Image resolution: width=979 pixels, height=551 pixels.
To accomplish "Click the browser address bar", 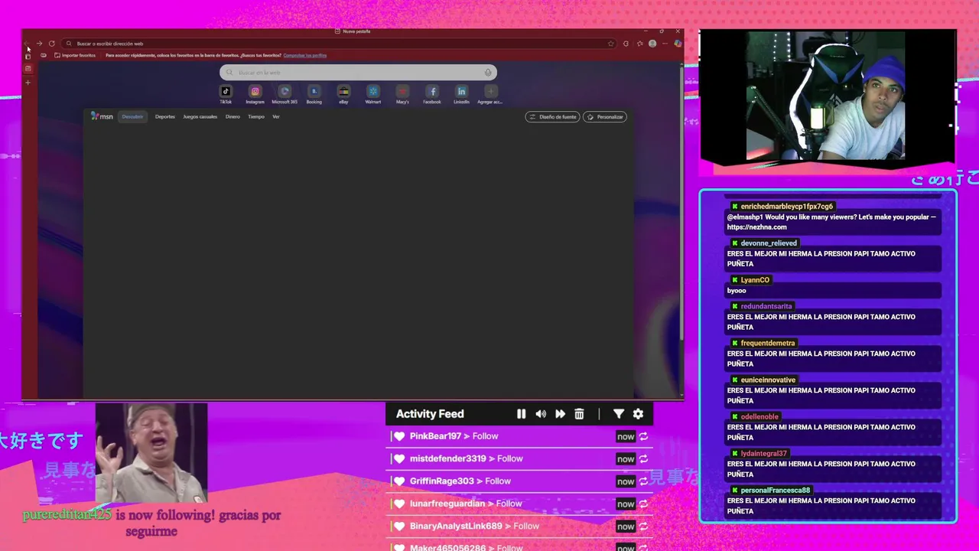I will tap(340, 44).
